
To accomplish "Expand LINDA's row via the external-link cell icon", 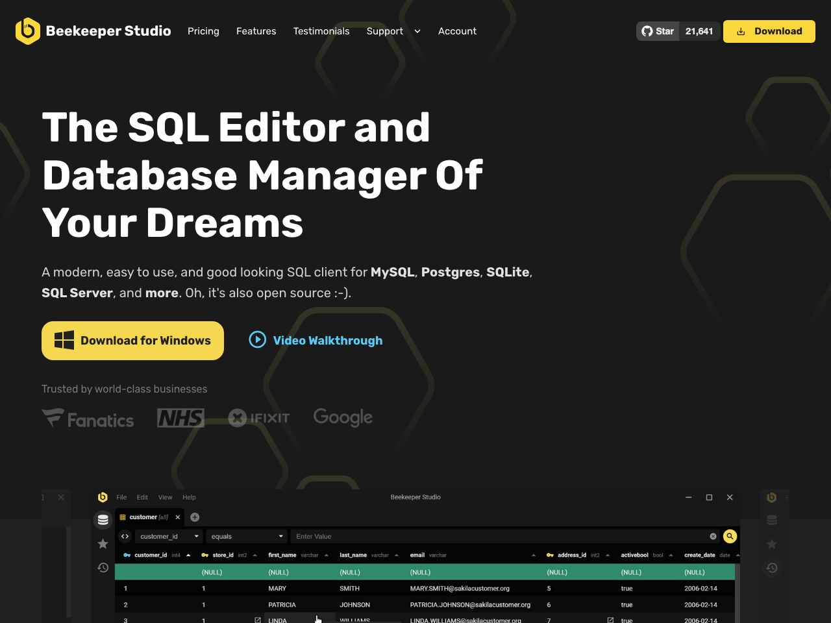I will (x=257, y=620).
